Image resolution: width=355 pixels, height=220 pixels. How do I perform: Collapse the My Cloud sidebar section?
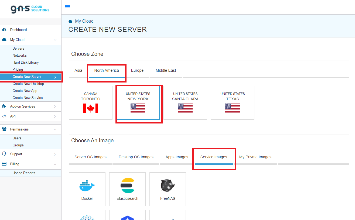[55, 40]
